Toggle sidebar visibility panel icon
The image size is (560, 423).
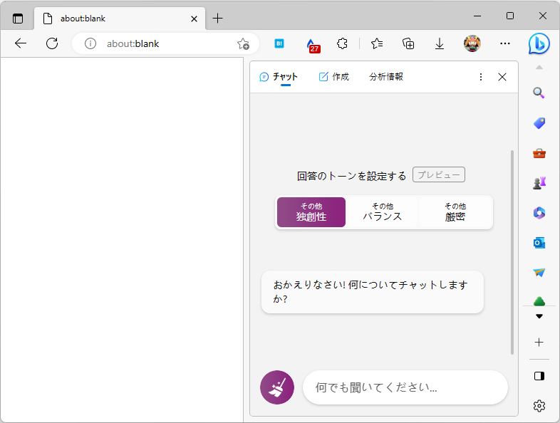tap(539, 376)
